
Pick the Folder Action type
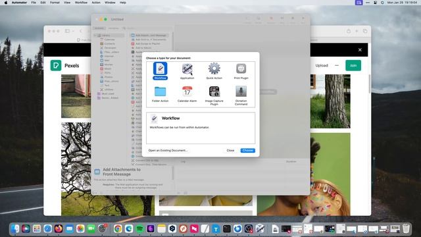[x=160, y=94]
